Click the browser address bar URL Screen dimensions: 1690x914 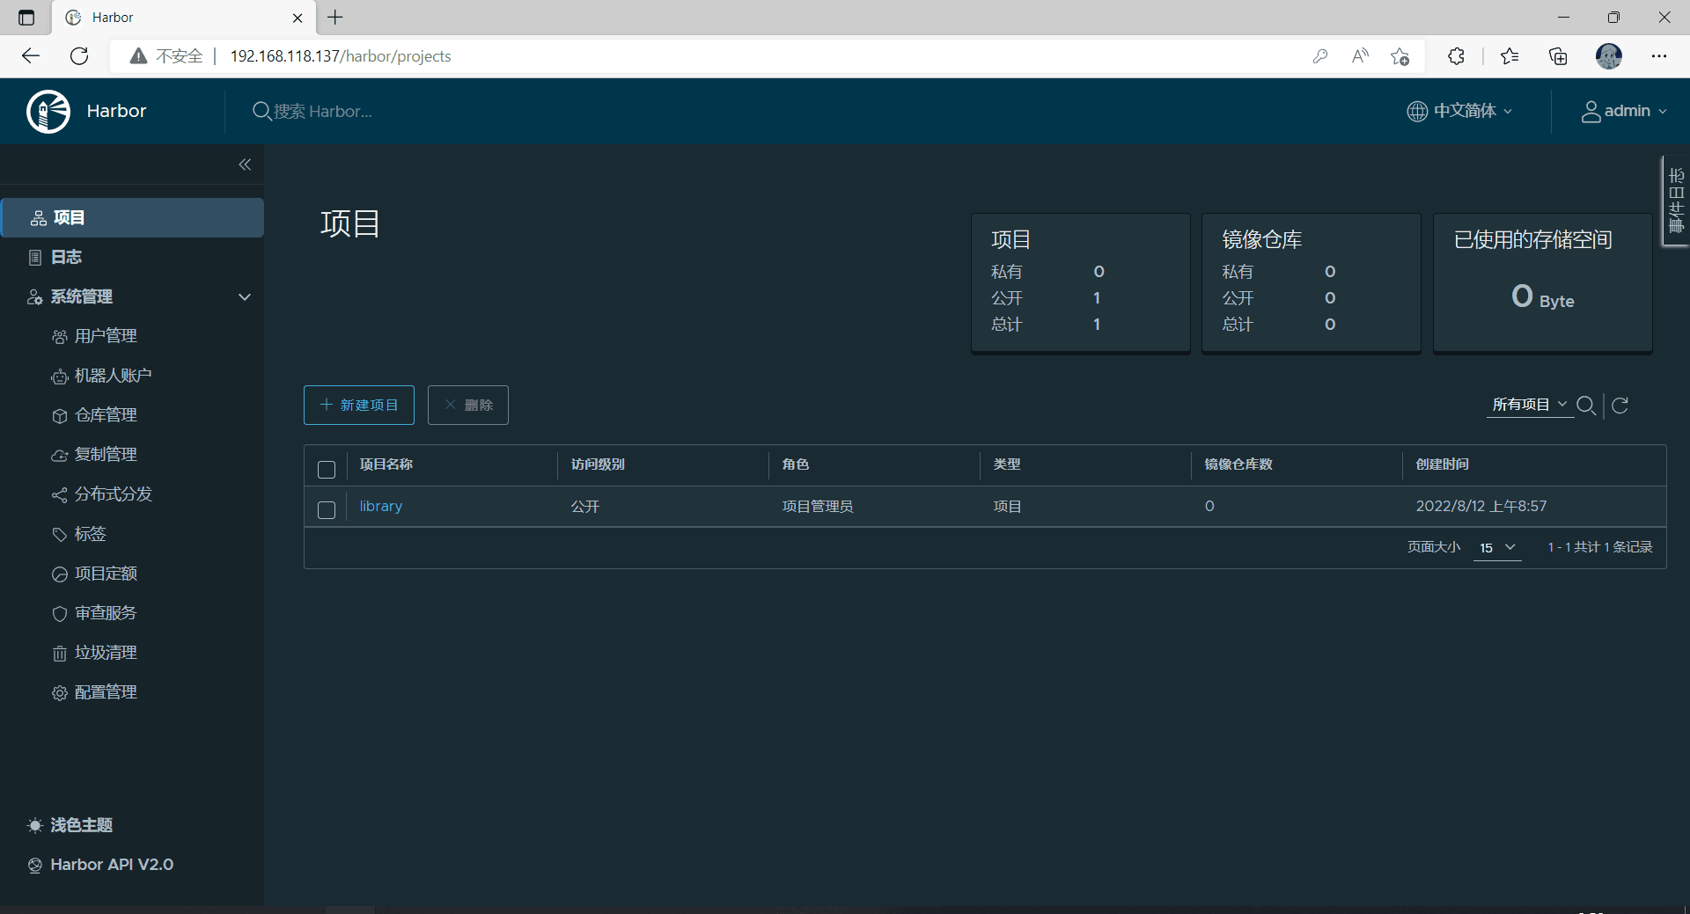[341, 56]
